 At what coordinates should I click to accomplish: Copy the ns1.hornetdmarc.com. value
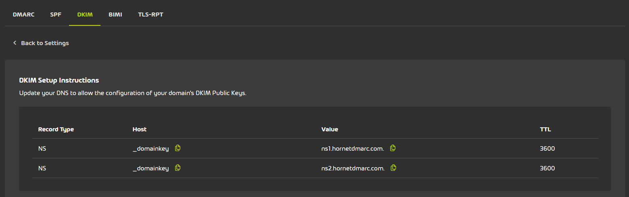pyautogui.click(x=393, y=148)
